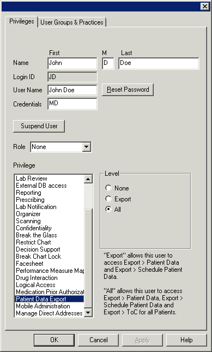Click the Cancel button
Image resolution: width=212 pixels, height=352 pixels.
(99, 340)
